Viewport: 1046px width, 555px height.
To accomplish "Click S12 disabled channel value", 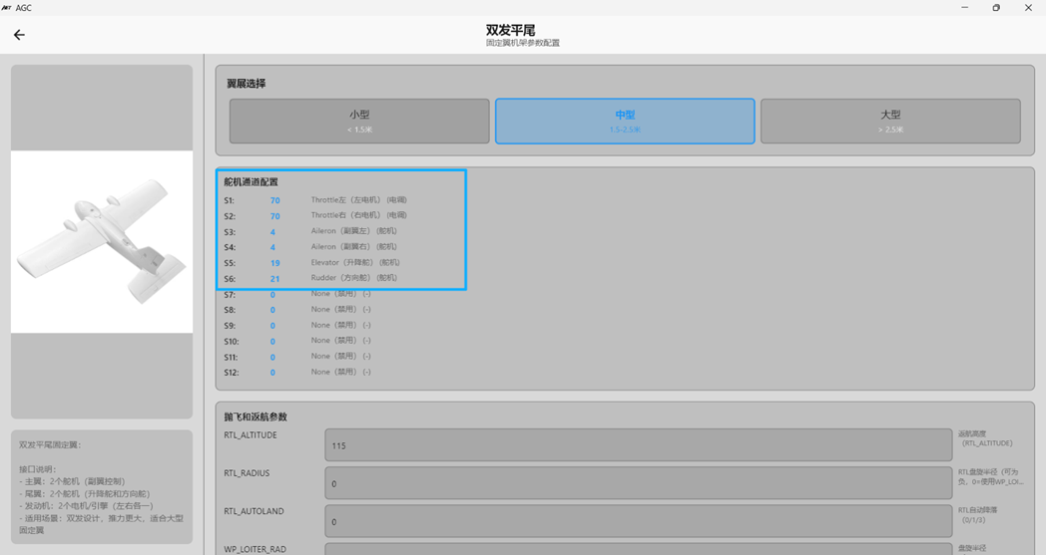I will (272, 373).
